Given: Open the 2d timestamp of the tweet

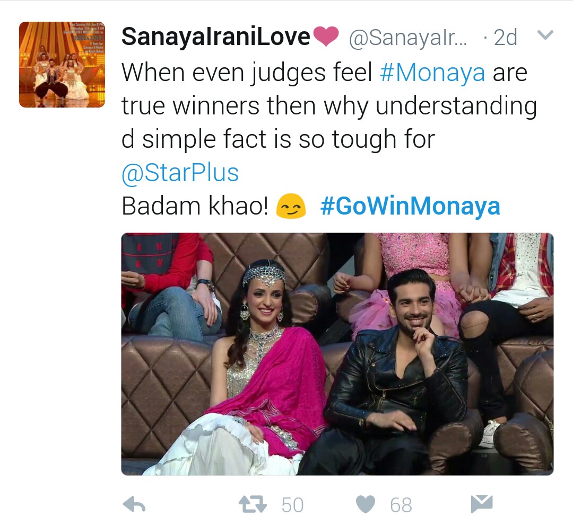Looking at the screenshot, I should [x=506, y=37].
